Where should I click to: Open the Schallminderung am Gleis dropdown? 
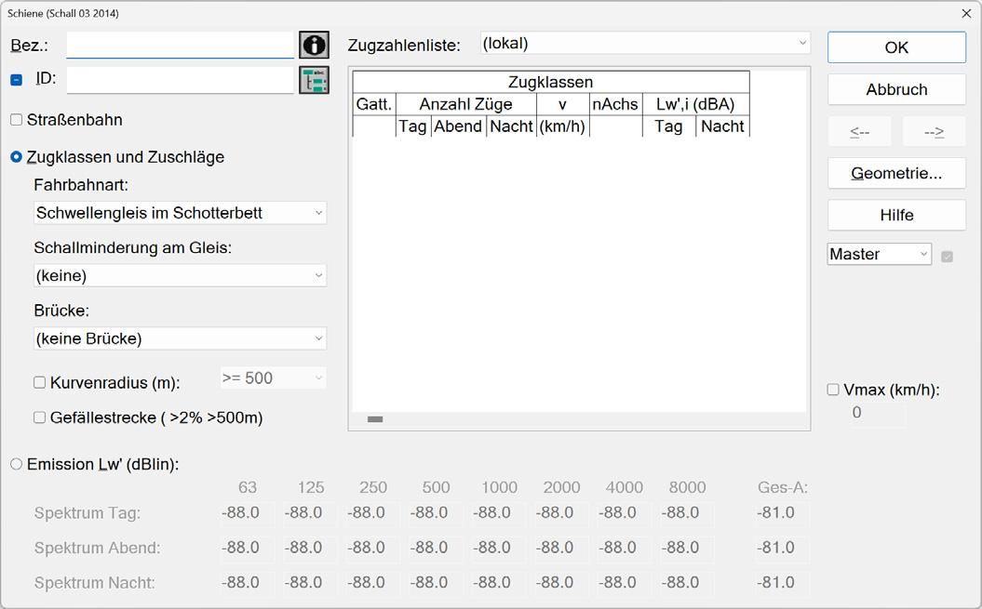[x=180, y=275]
